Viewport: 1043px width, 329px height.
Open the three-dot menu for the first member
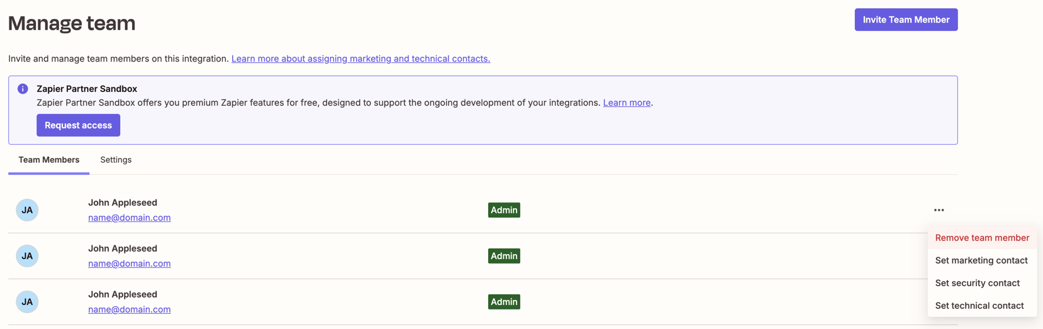coord(939,210)
